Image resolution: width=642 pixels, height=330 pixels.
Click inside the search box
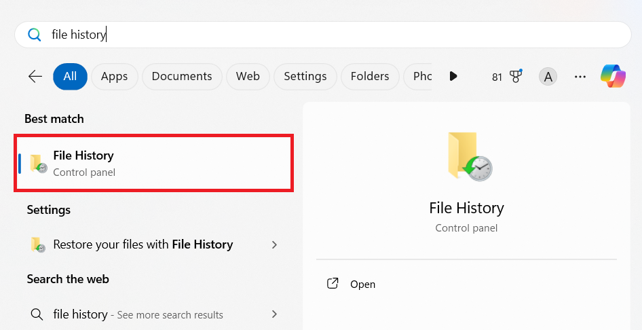click(x=322, y=35)
